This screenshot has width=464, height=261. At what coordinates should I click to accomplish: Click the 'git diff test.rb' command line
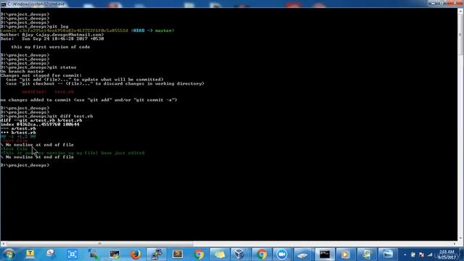[x=46, y=116]
